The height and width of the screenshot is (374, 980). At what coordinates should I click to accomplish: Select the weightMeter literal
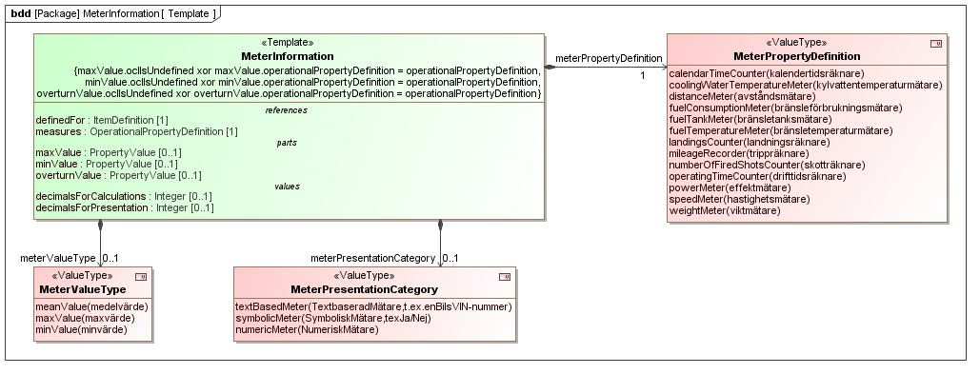725,210
